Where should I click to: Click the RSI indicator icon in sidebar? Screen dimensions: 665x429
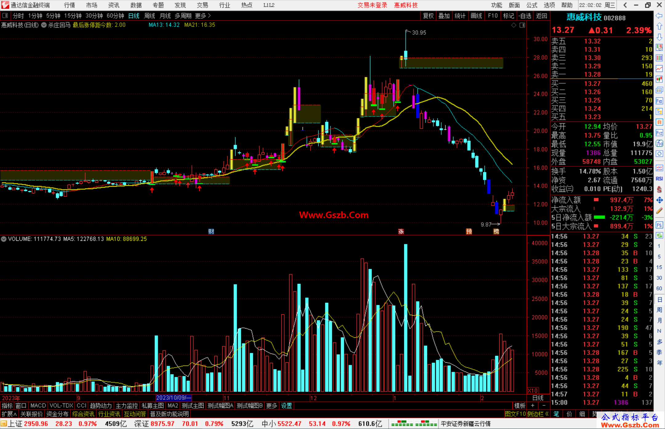(x=659, y=179)
